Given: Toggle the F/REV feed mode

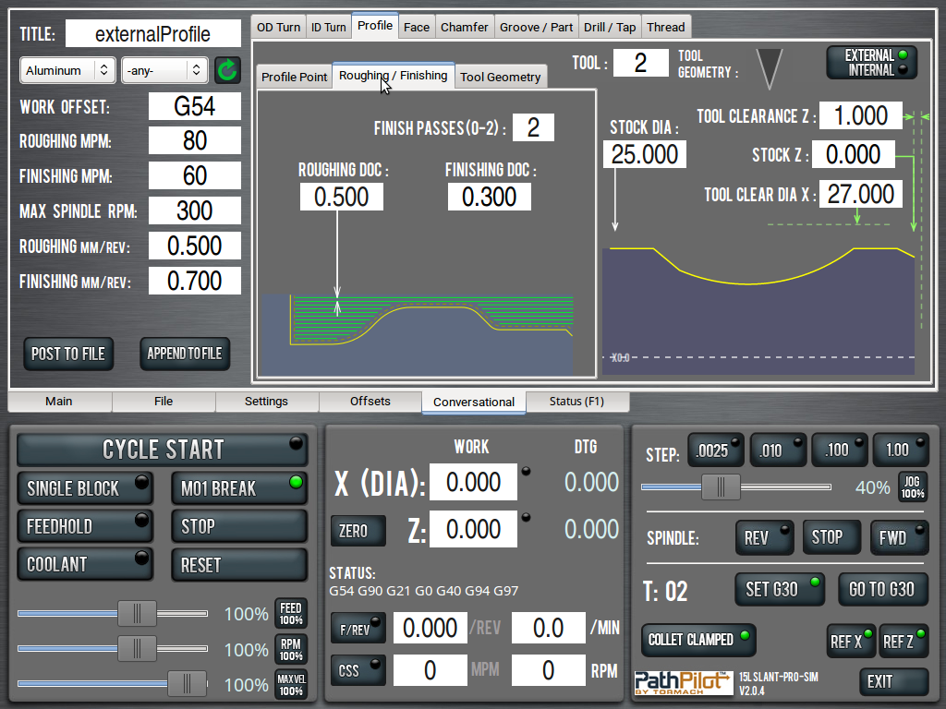Looking at the screenshot, I should [358, 629].
